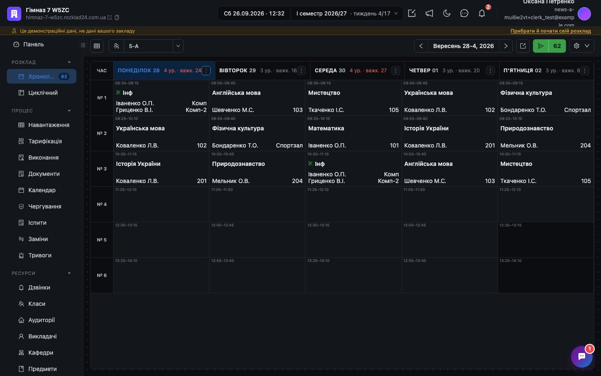Click the external link icon in the top header
601x376 pixels.
[412, 13]
